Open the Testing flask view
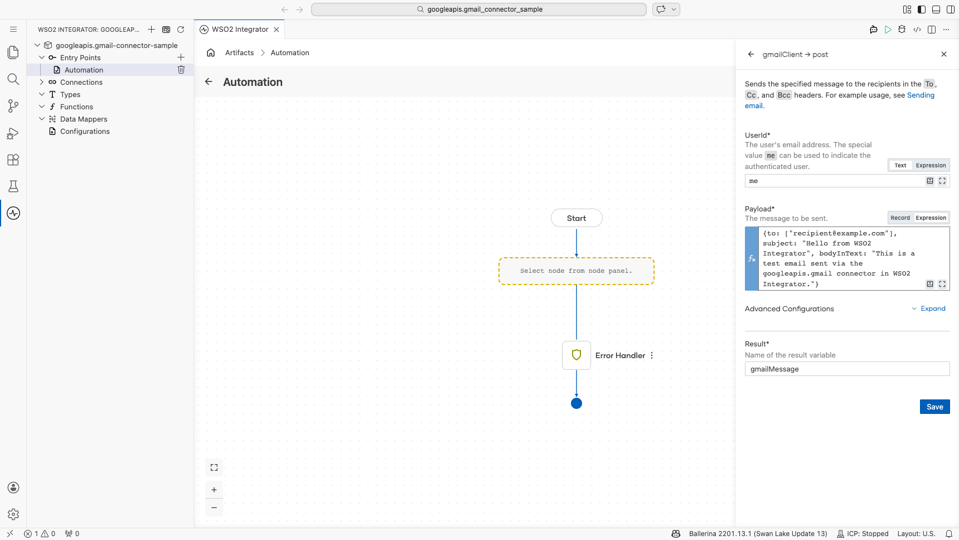This screenshot has height=540, width=959. [x=13, y=186]
